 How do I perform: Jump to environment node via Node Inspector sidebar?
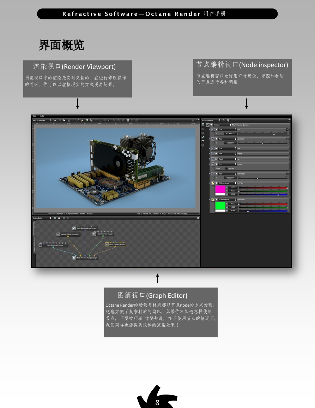tap(203, 137)
